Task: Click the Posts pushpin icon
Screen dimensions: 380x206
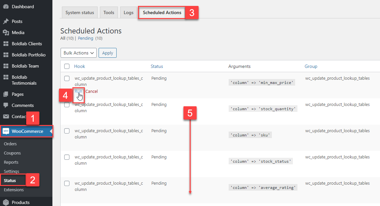Action: (x=6, y=21)
